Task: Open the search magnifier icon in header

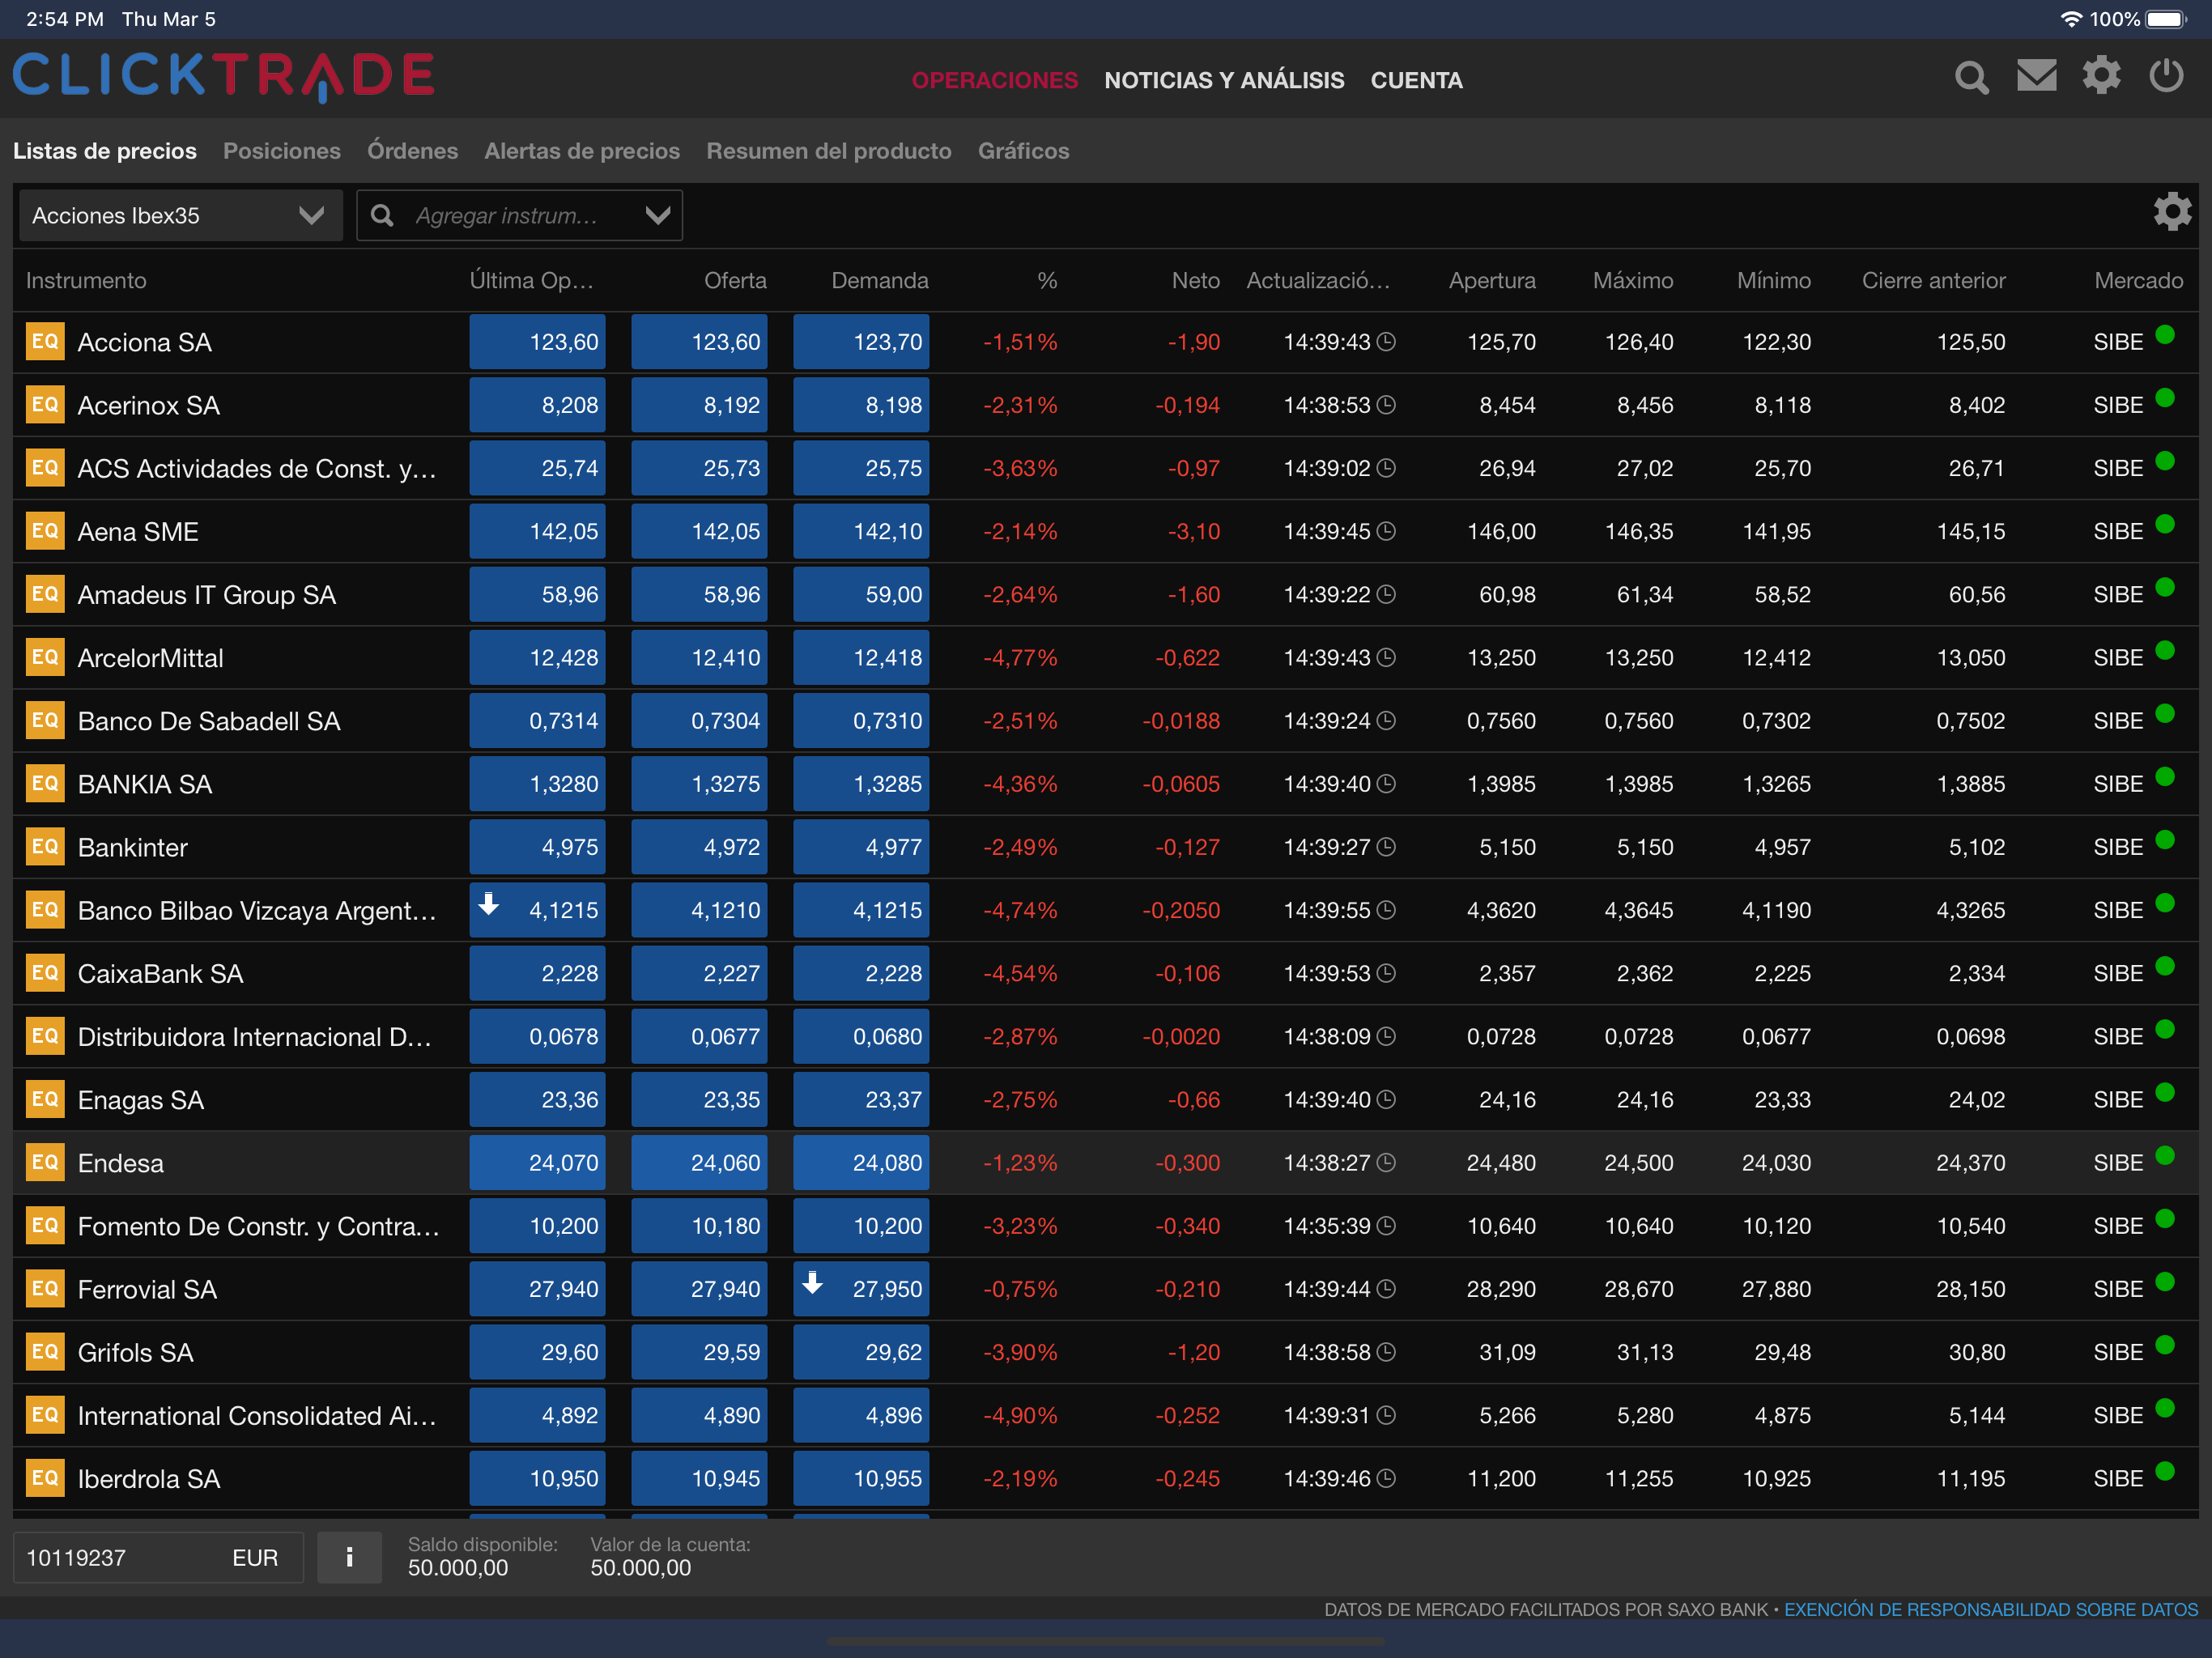Action: pyautogui.click(x=1971, y=77)
